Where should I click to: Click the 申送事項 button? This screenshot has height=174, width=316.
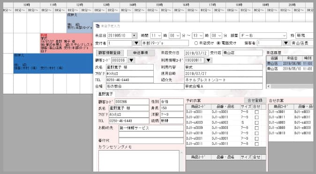point(141,53)
